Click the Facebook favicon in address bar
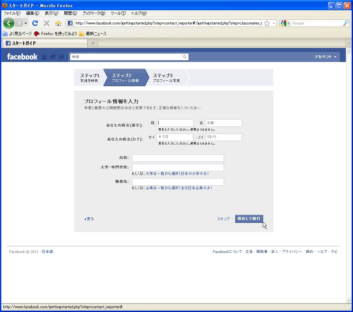 click(70, 23)
